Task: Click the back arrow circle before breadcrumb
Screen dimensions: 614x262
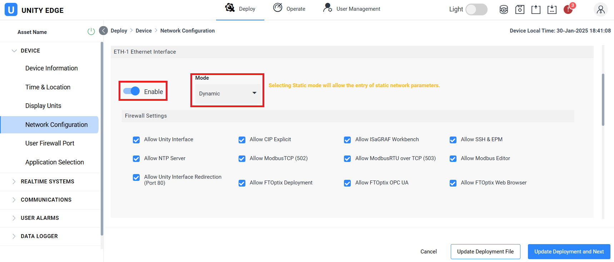Action: tap(103, 30)
